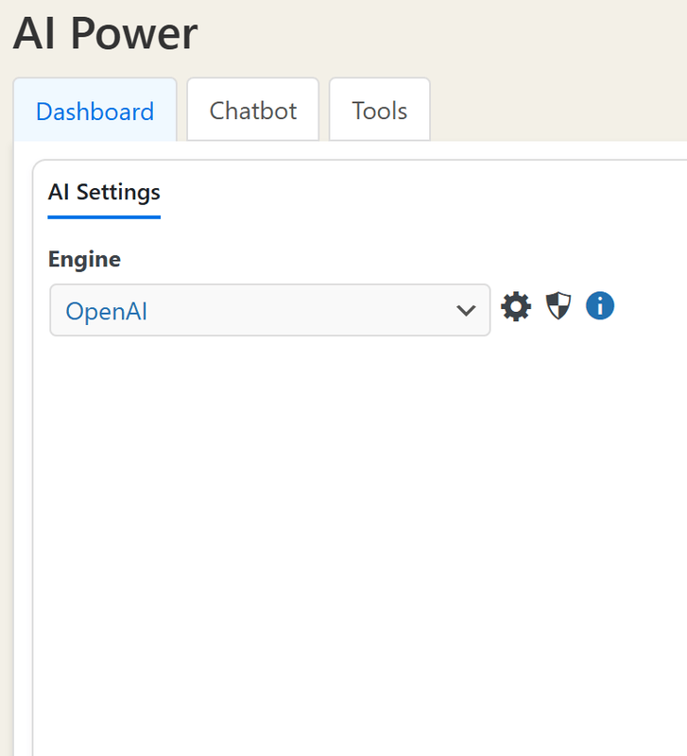Click the blue info icon
Viewport: 687px width, 756px height.
600,306
